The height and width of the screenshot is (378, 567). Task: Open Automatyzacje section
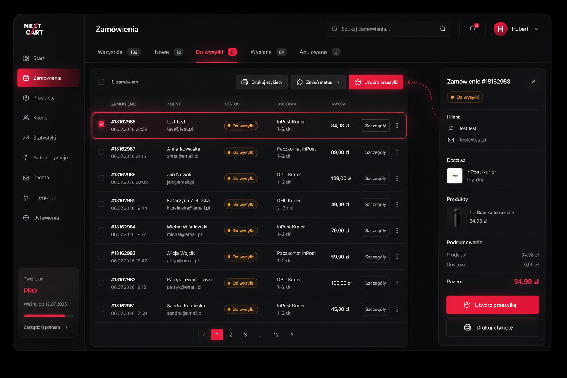point(48,158)
